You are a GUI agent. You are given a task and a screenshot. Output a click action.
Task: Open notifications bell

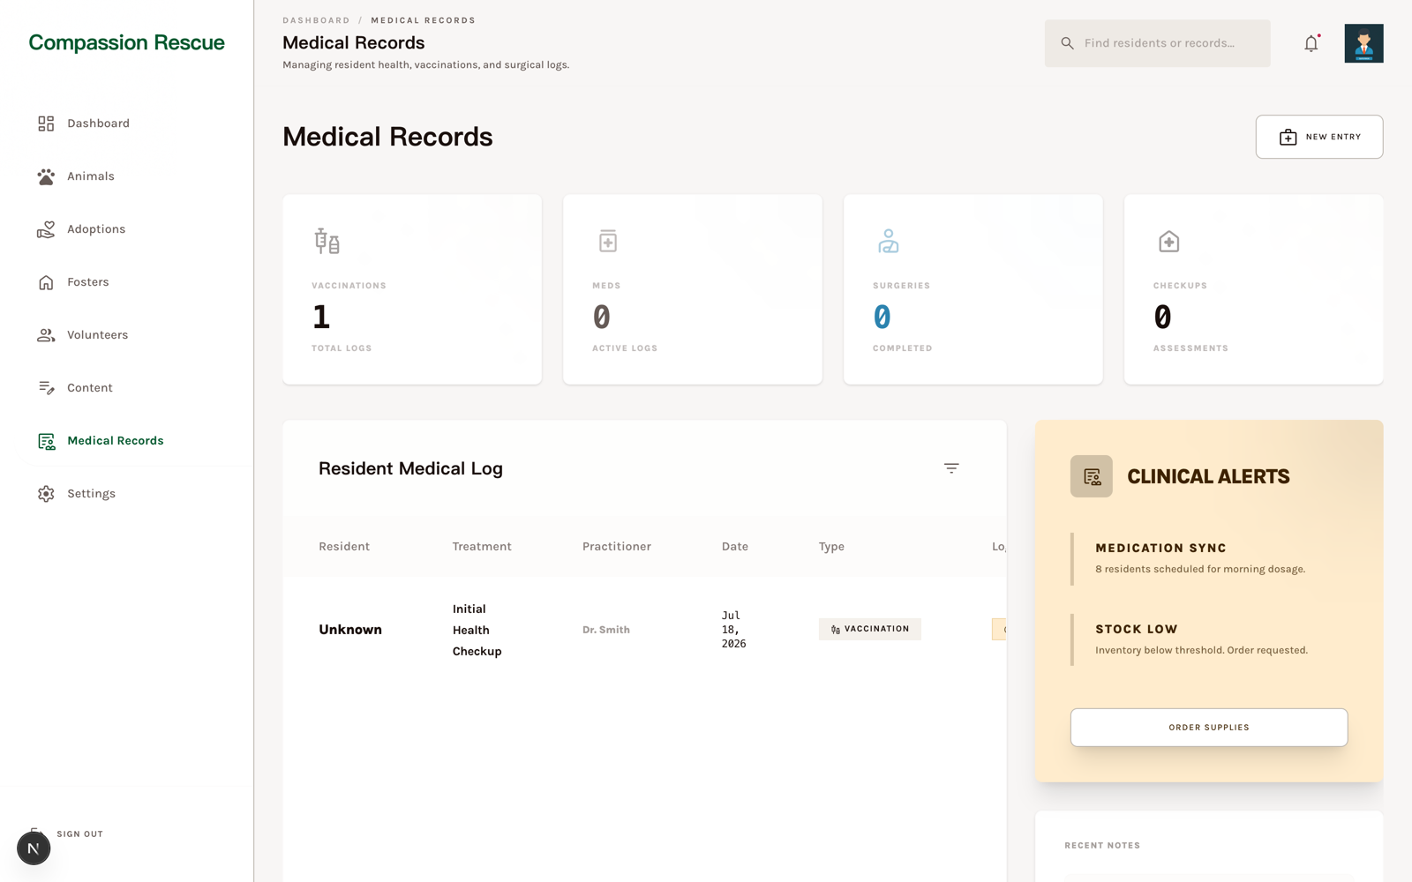[x=1311, y=43]
